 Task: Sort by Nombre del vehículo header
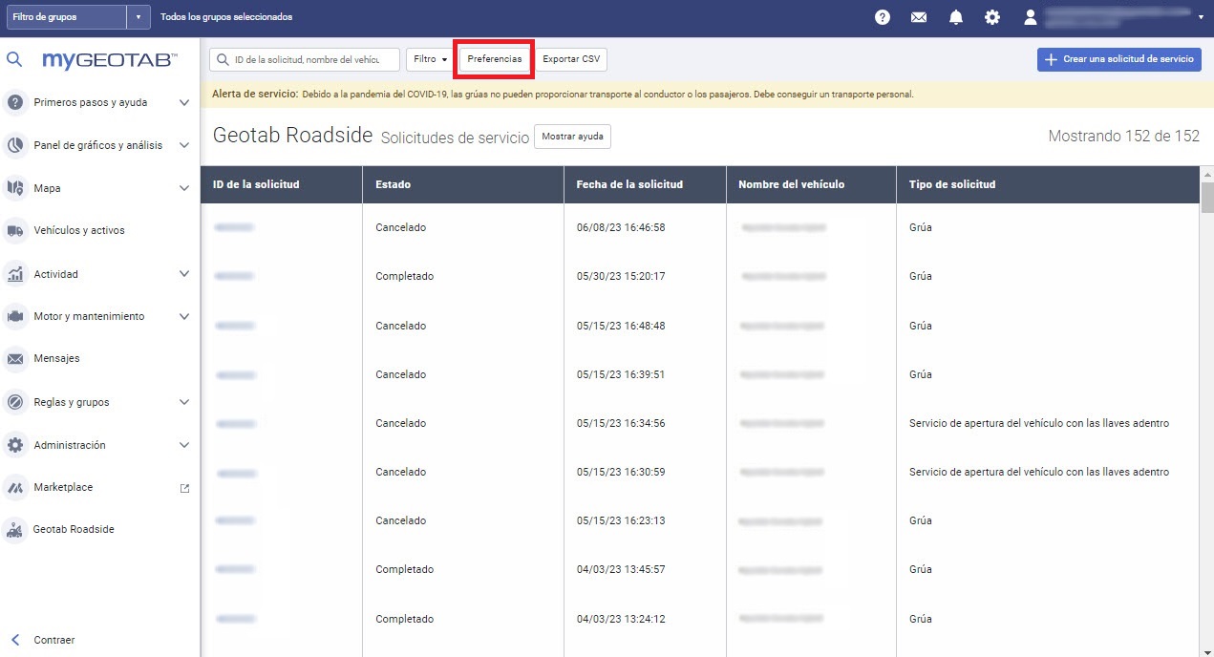(x=811, y=184)
